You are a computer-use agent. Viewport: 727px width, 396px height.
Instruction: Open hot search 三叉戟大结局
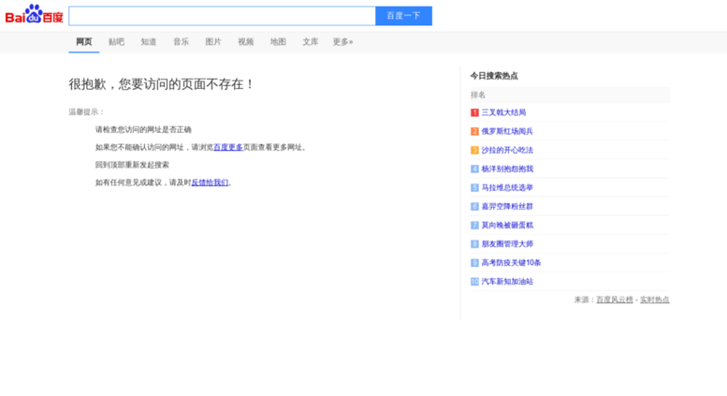tap(503, 112)
